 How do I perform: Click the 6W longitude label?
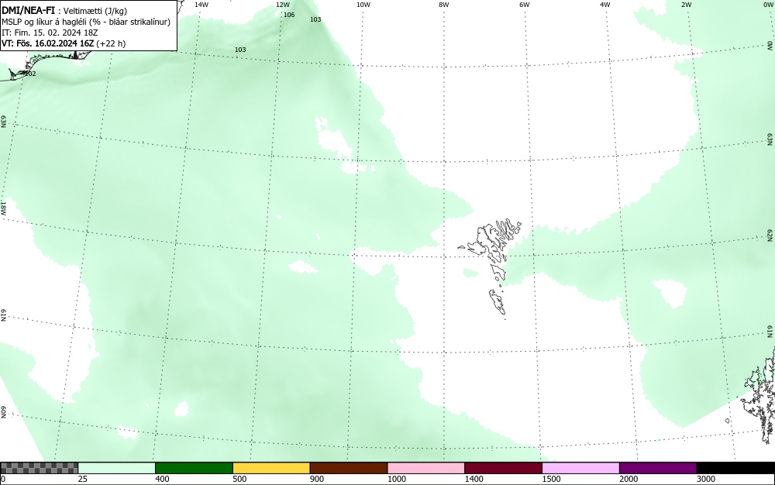(525, 5)
